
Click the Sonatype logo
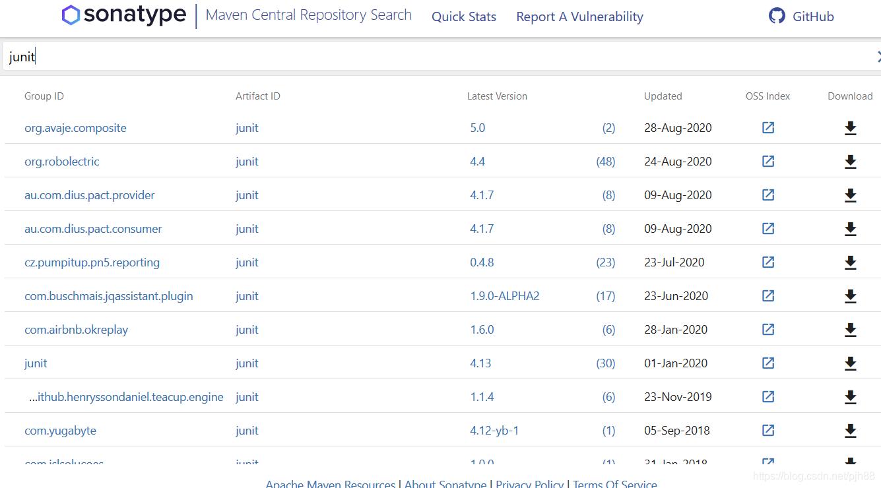tap(124, 15)
